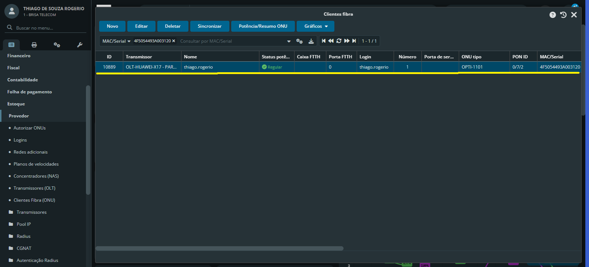The image size is (589, 267).
Task: Expand the Gráficos dropdown button
Action: click(315, 26)
